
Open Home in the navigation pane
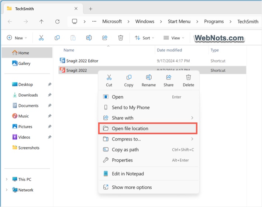27,53
